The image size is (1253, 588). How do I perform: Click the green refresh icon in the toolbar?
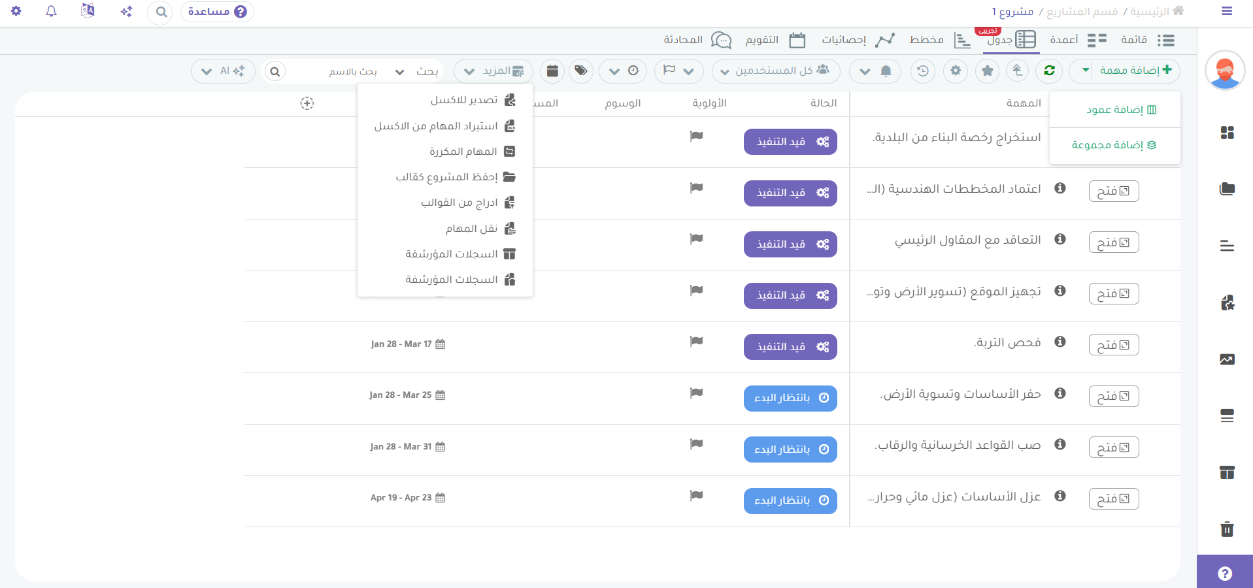click(1049, 71)
